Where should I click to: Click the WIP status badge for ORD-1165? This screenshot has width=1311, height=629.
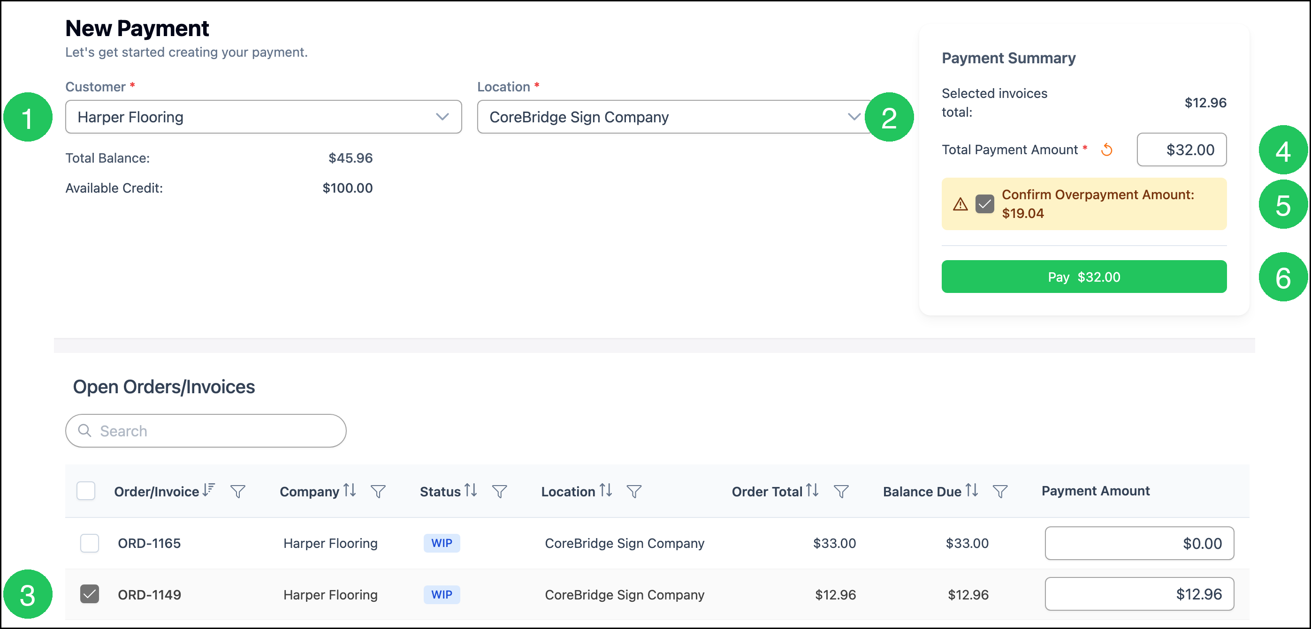(x=442, y=543)
